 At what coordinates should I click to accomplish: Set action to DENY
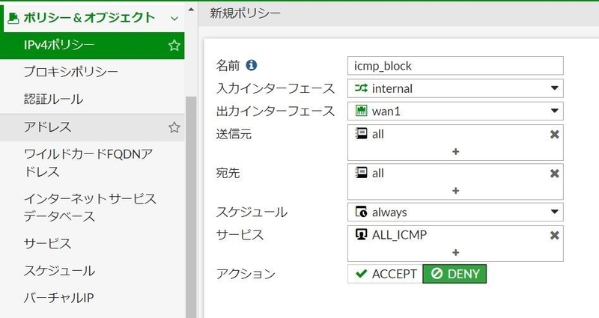click(x=454, y=274)
